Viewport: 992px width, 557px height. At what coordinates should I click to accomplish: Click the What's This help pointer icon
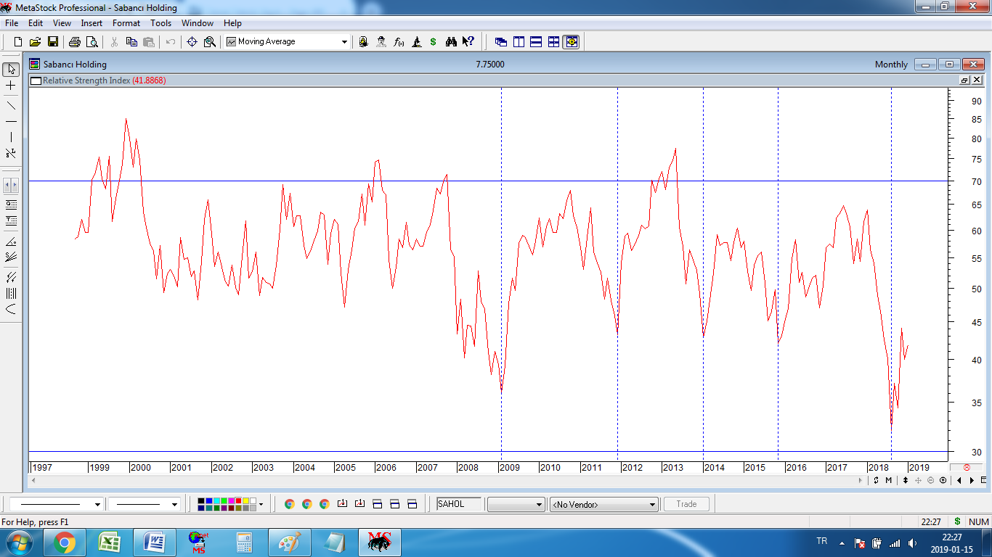[468, 42]
